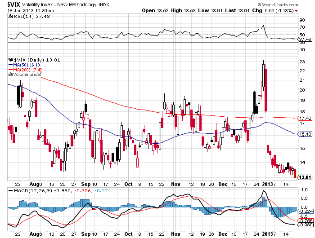Image resolution: width=315 pixels, height=238 pixels.
Task: Select the $VIX ticker symbol title
Action: 13,4
